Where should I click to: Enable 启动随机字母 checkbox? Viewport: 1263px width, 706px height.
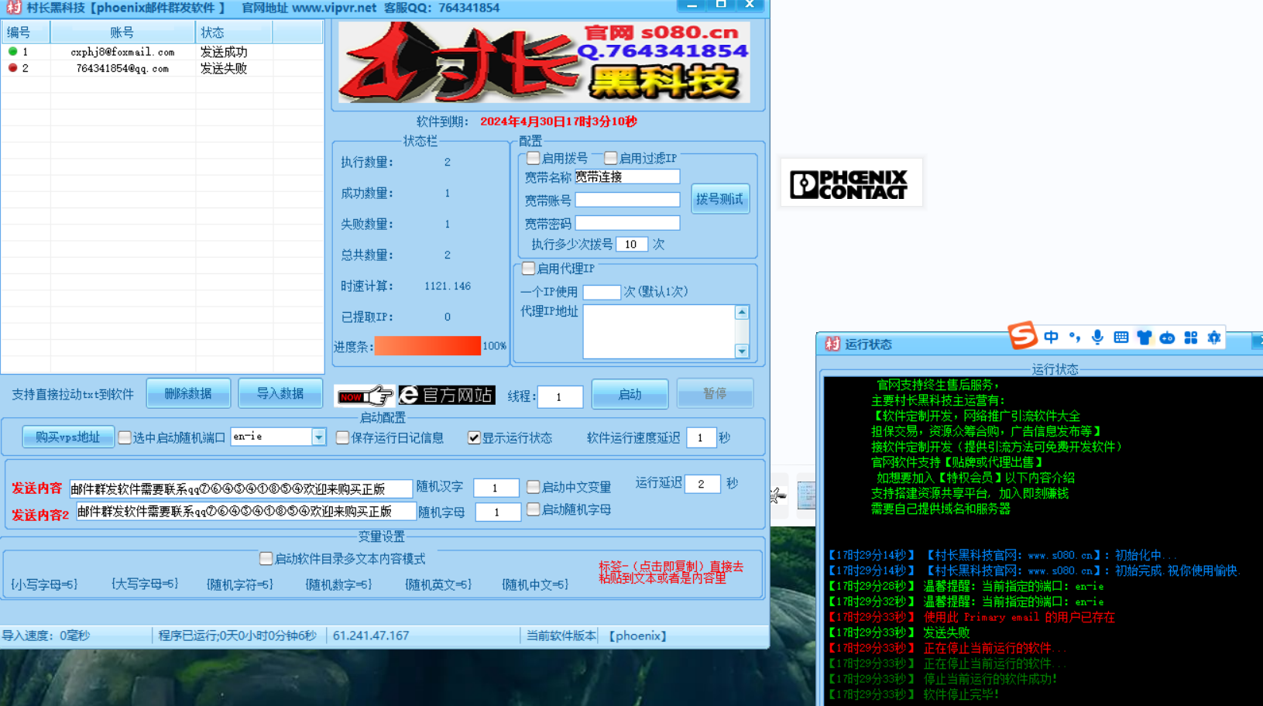pyautogui.click(x=533, y=509)
